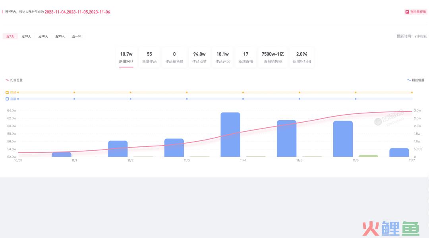Click the blue bar between 11/5 and 11/6
This screenshot has height=238, width=429.
pos(343,139)
